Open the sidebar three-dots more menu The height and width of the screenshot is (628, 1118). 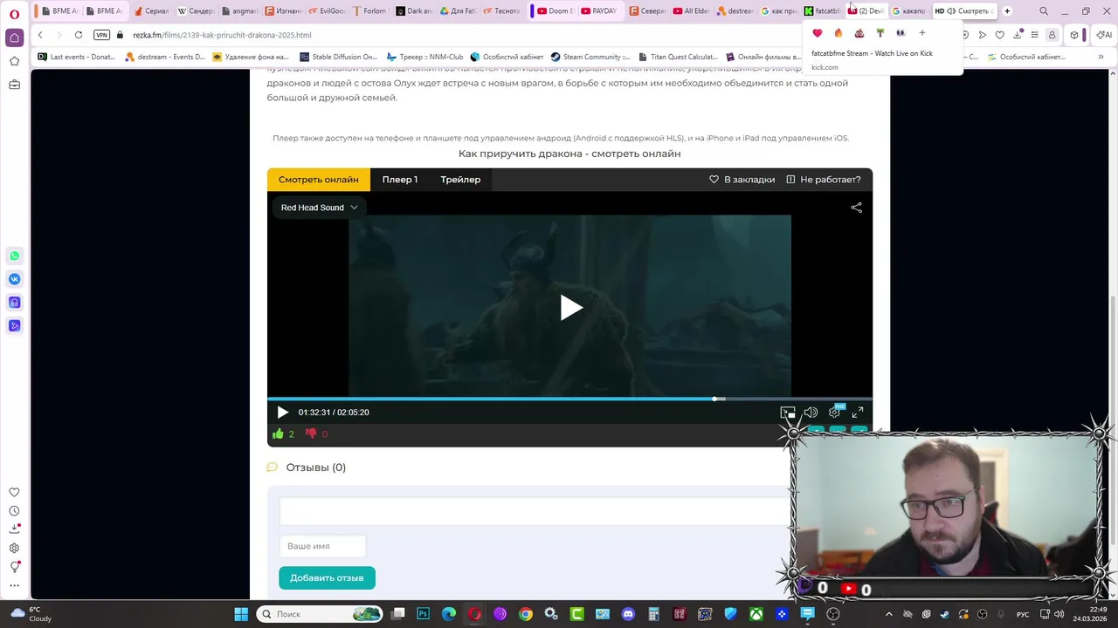point(14,585)
